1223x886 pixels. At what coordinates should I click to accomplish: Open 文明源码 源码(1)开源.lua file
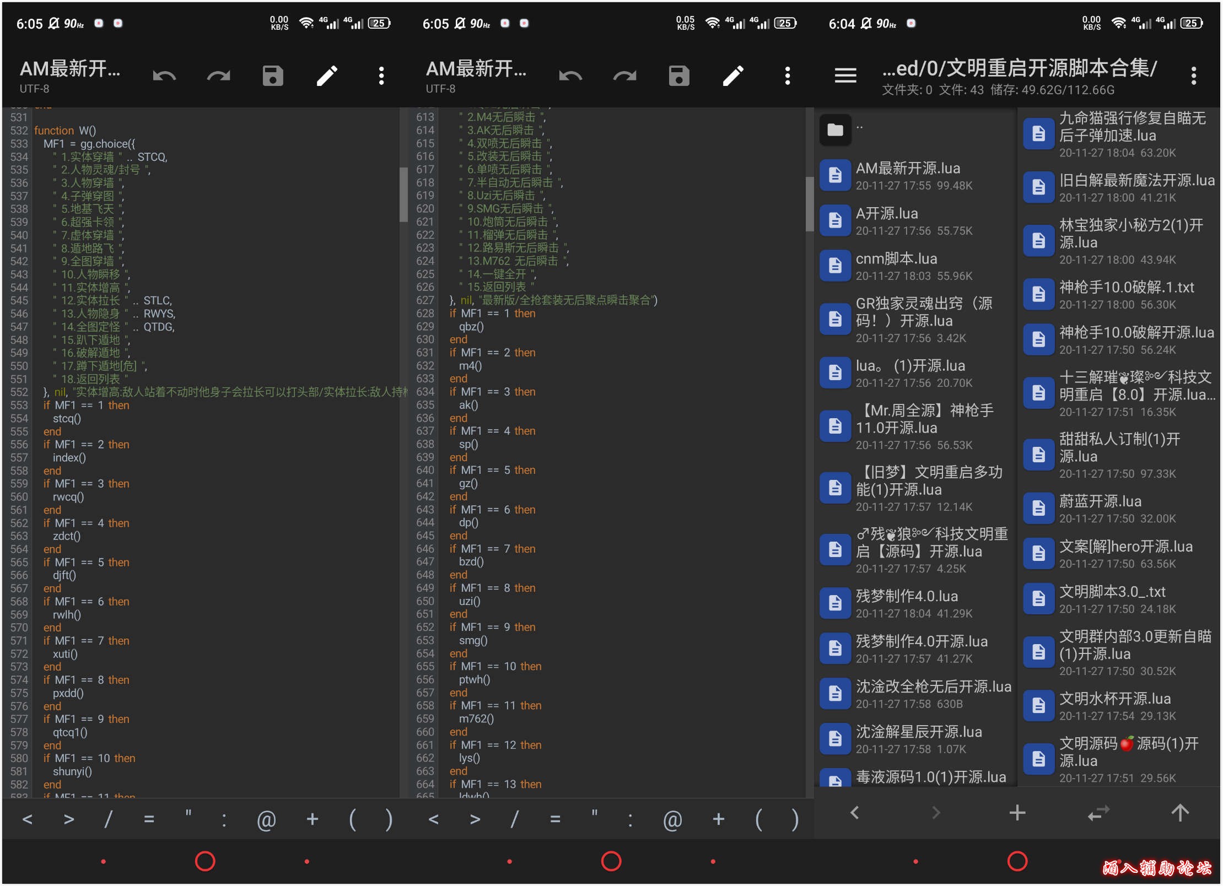pos(1119,759)
